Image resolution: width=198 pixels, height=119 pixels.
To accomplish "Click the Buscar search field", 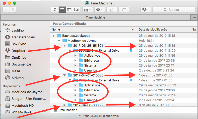I will pos(174,10).
